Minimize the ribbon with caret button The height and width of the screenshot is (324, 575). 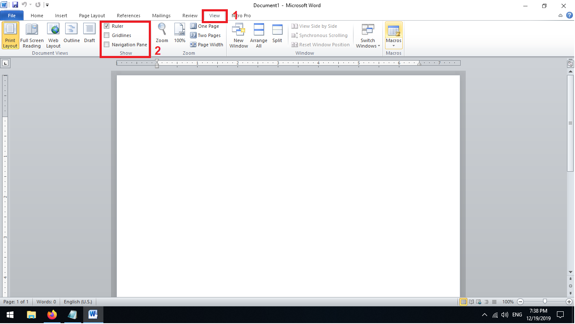click(561, 16)
